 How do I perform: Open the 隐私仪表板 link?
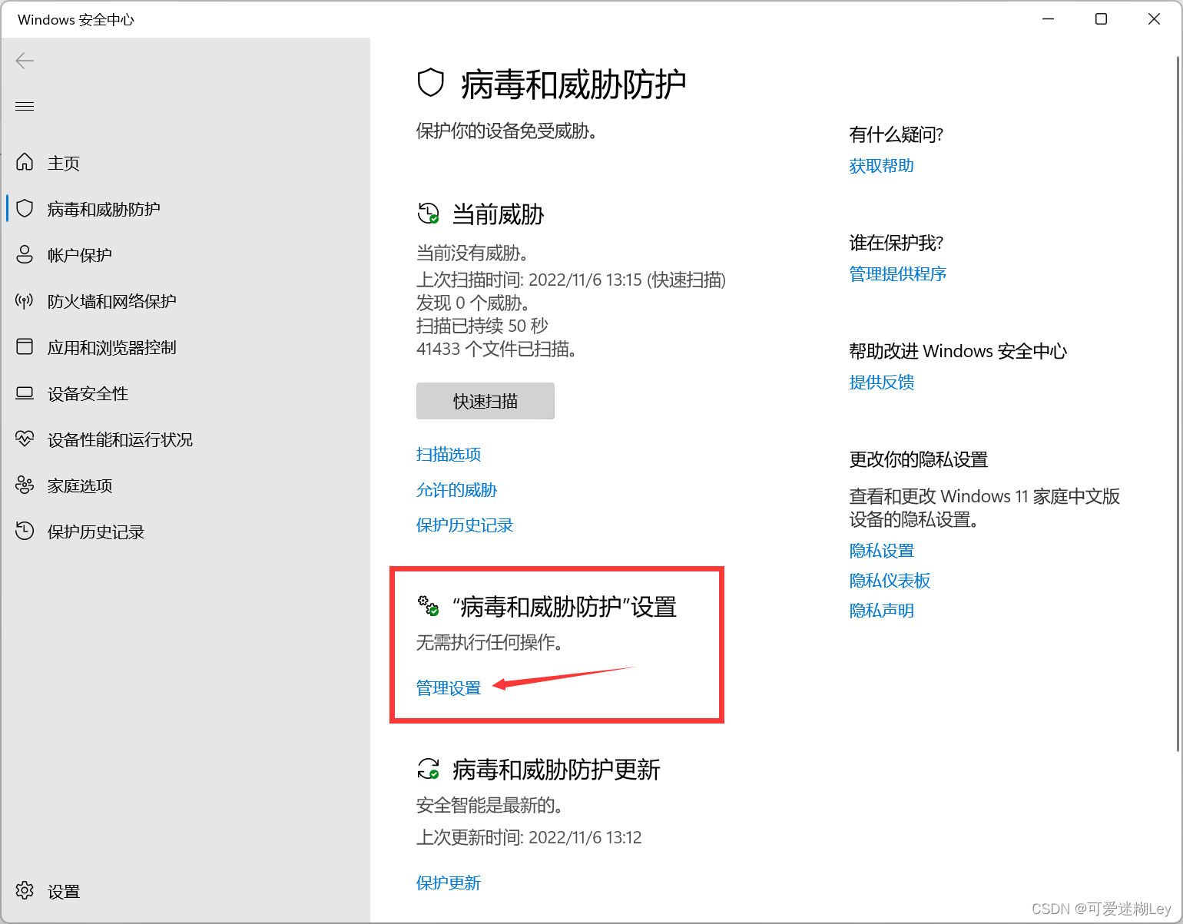click(x=890, y=580)
